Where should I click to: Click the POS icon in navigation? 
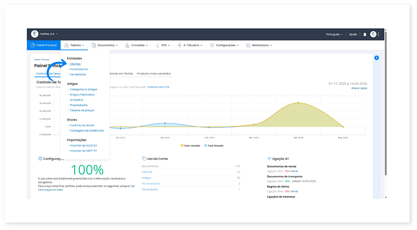tap(157, 45)
